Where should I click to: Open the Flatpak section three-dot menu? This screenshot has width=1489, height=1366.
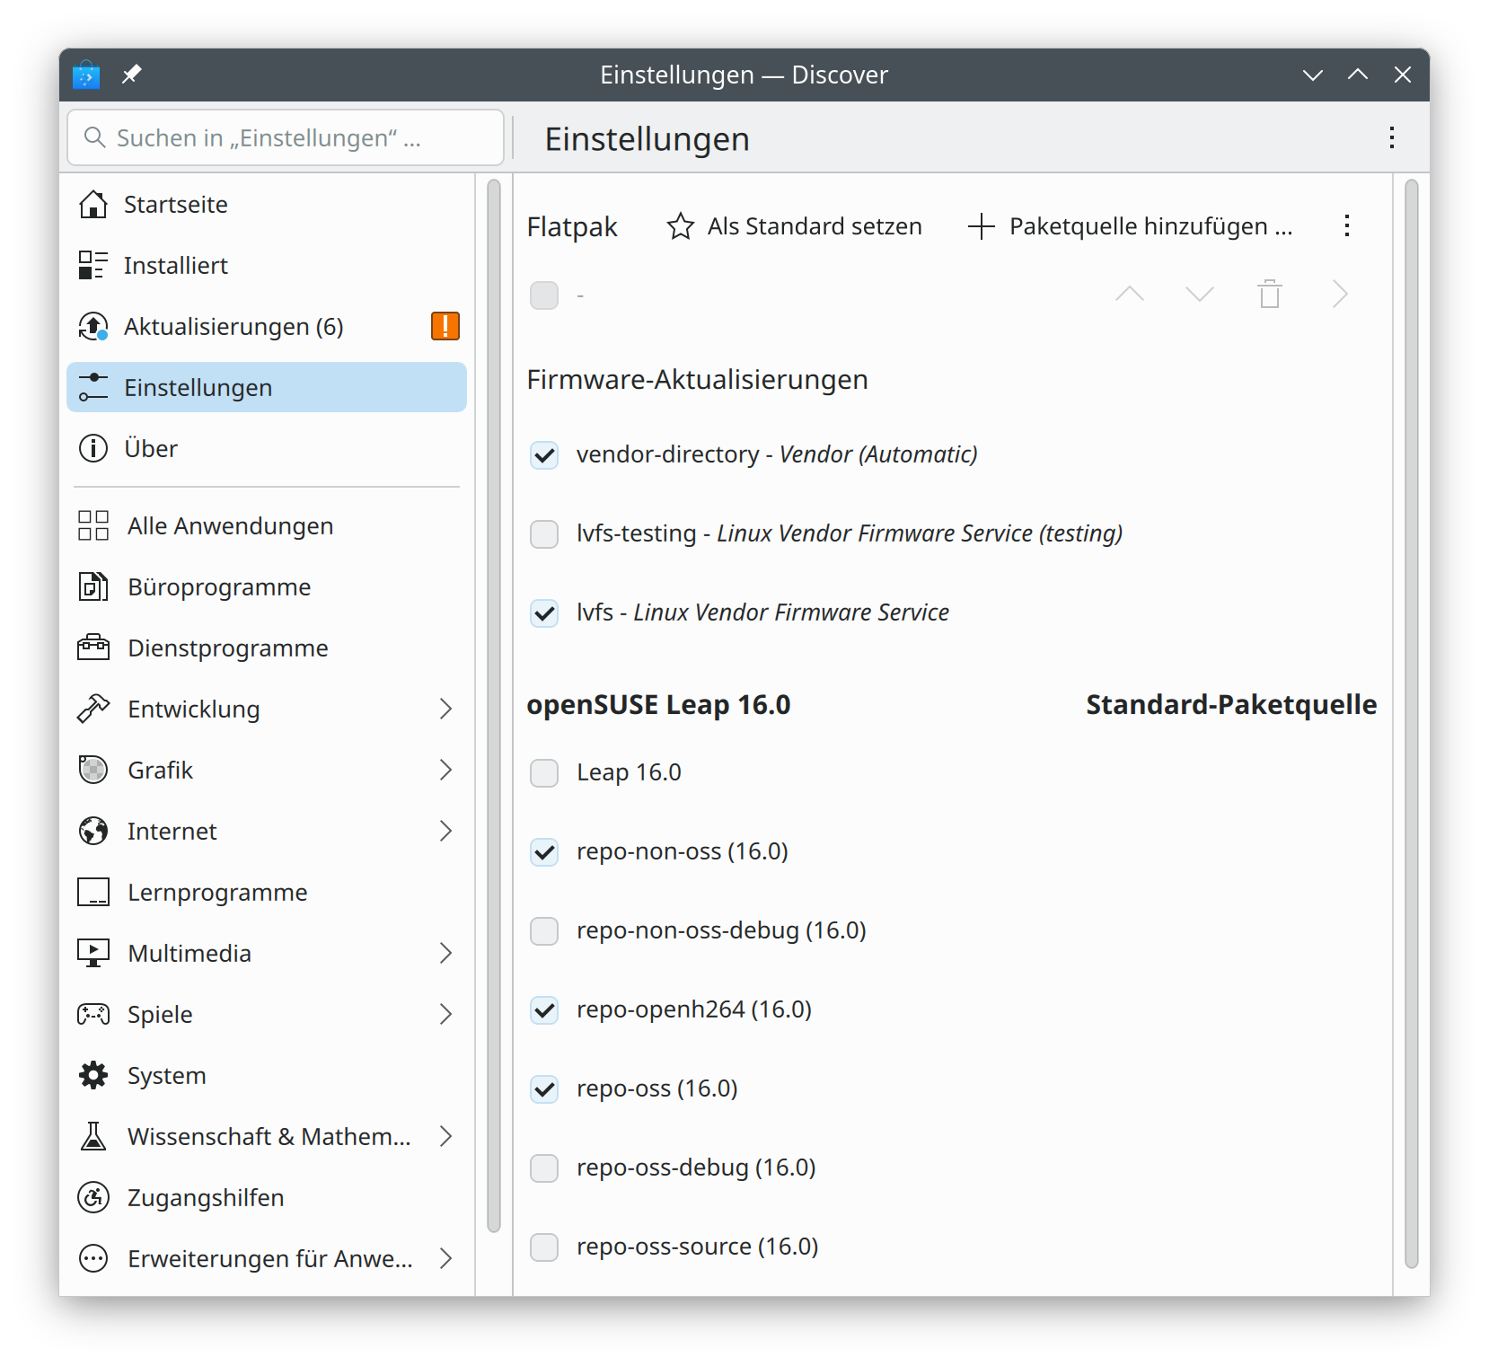1346,226
